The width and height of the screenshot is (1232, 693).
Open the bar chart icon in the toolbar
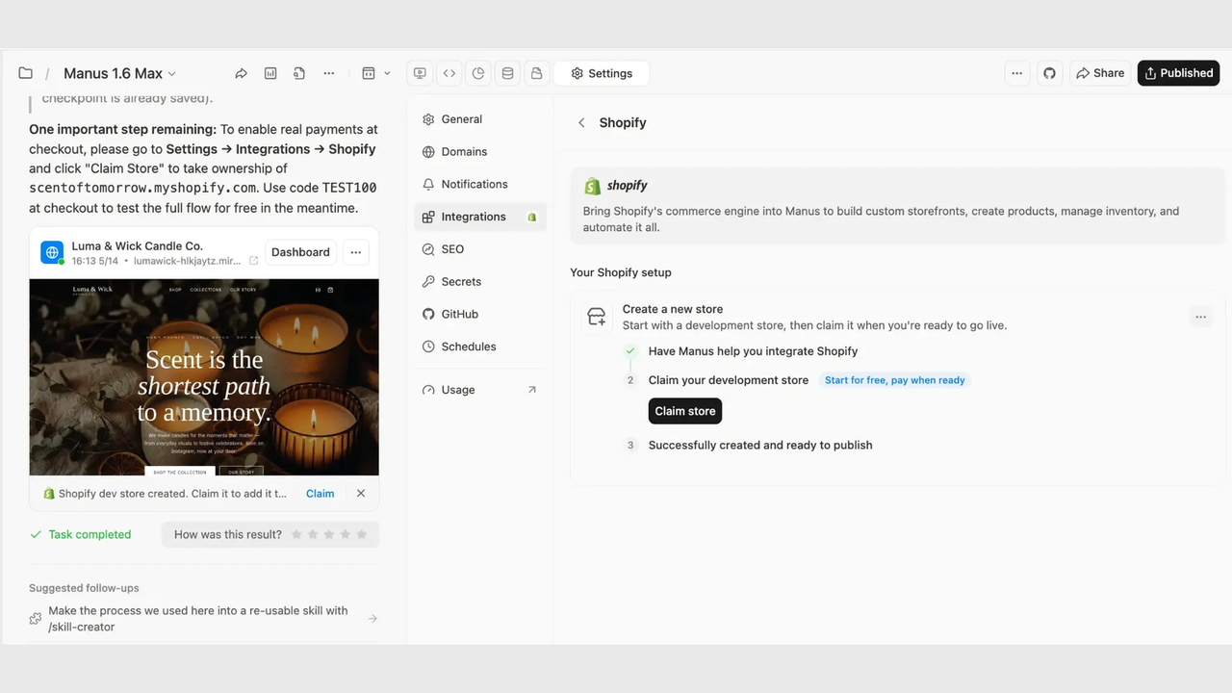[x=270, y=73]
